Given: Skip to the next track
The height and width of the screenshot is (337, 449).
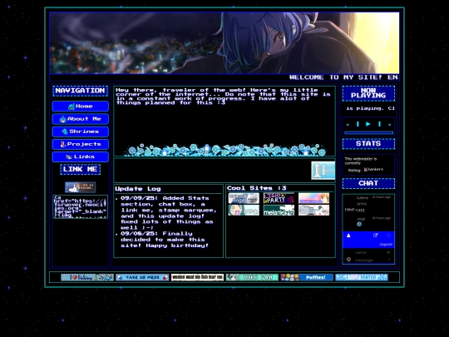Looking at the screenshot, I should (379, 124).
